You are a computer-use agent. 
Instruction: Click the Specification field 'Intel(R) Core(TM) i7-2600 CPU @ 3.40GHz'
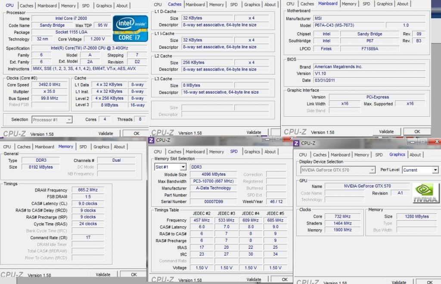point(90,48)
